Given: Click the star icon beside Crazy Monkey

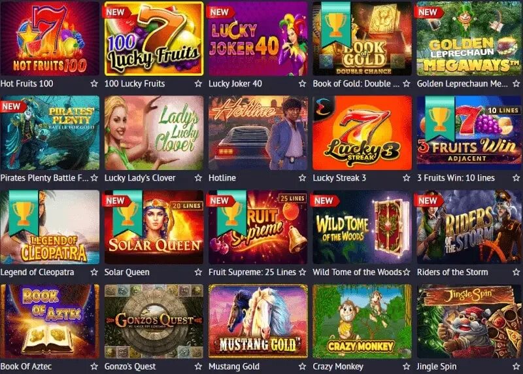Looking at the screenshot, I should pyautogui.click(x=406, y=366).
